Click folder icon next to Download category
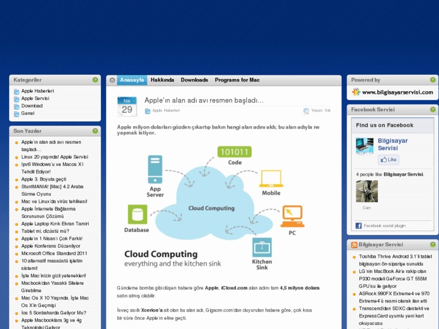 (x=16, y=106)
